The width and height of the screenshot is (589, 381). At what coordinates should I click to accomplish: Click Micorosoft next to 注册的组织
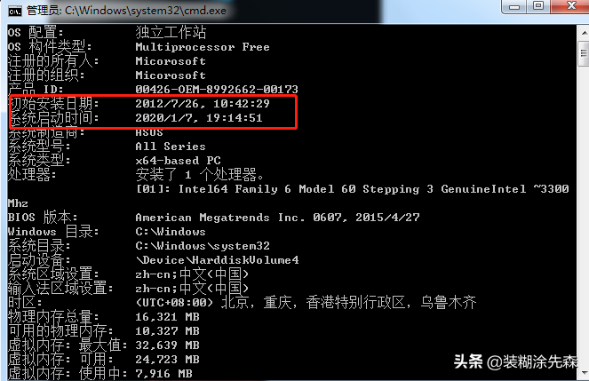171,75
